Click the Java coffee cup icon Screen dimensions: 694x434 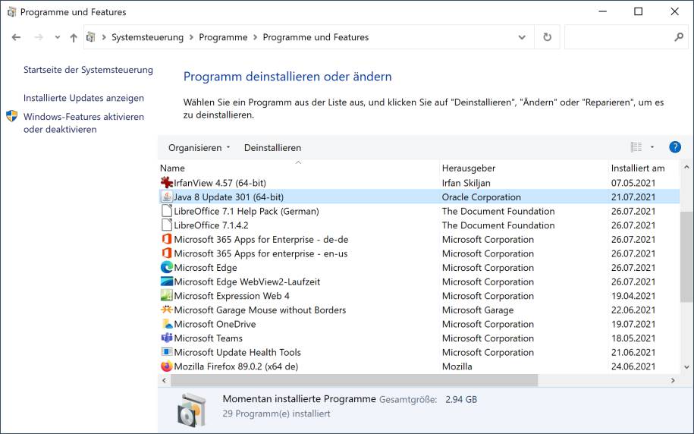[x=167, y=197]
